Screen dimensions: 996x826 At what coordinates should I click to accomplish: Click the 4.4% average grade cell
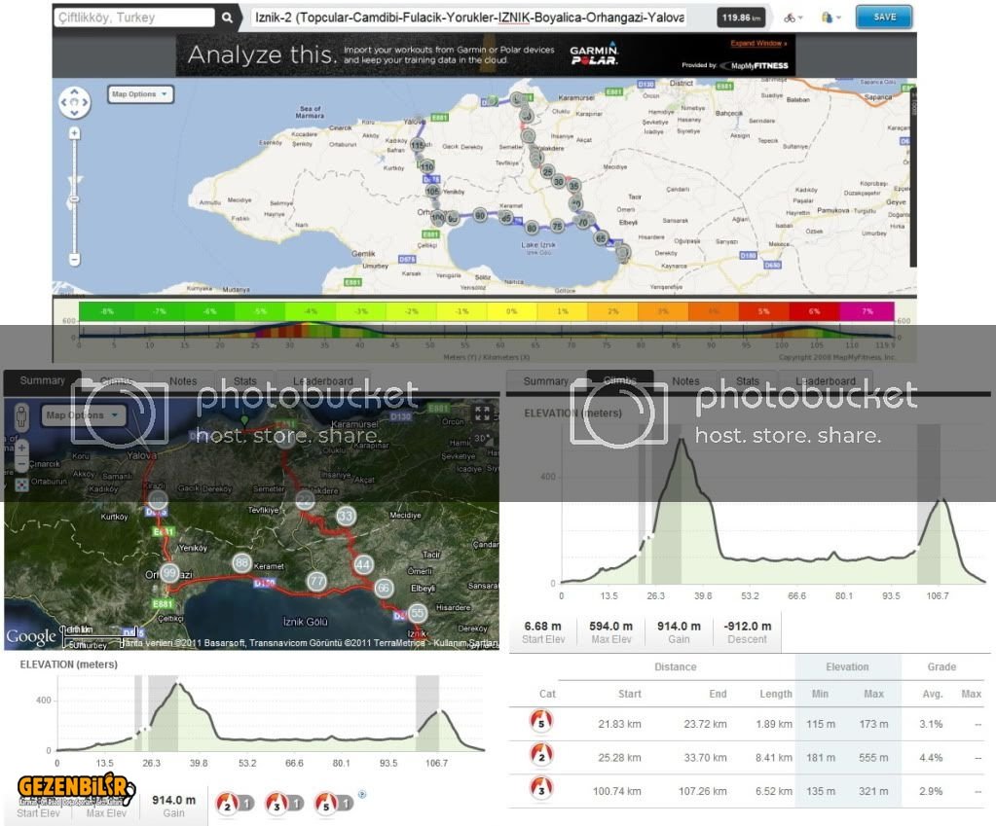(x=931, y=758)
